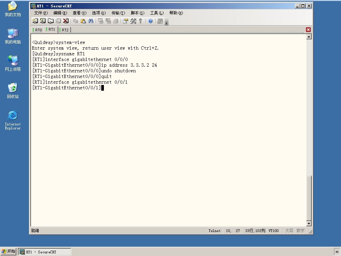Select 我的电脑 desktop icon

tap(13, 36)
